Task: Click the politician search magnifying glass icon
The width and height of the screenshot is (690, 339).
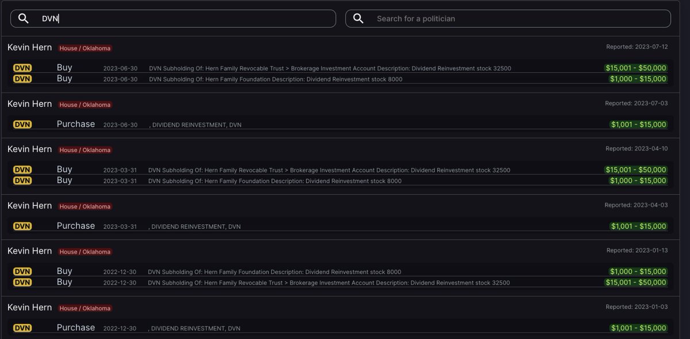Action: tap(358, 18)
